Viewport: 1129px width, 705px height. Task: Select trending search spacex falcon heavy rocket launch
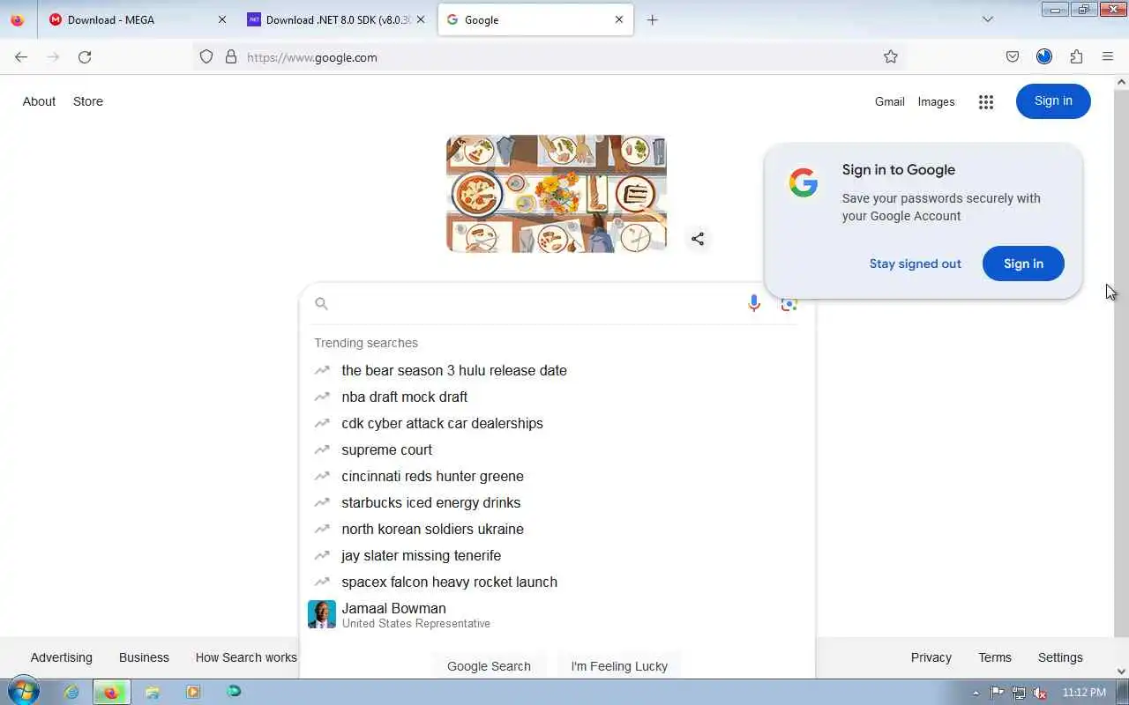tap(557, 582)
